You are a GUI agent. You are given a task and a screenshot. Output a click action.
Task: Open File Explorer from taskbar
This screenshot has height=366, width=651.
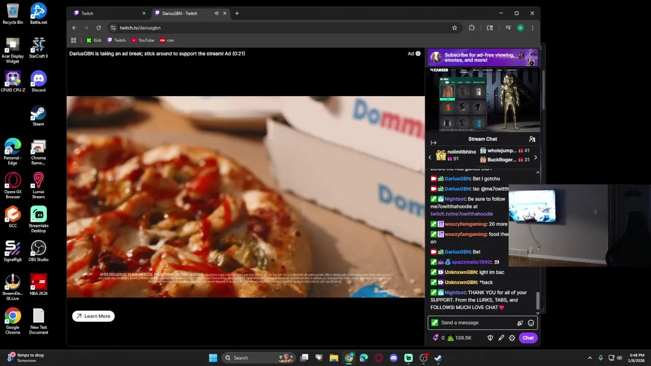coord(334,358)
